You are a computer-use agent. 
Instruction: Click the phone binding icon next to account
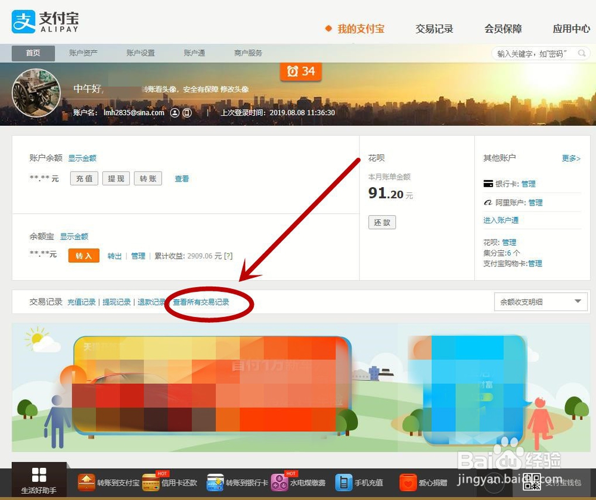click(187, 113)
